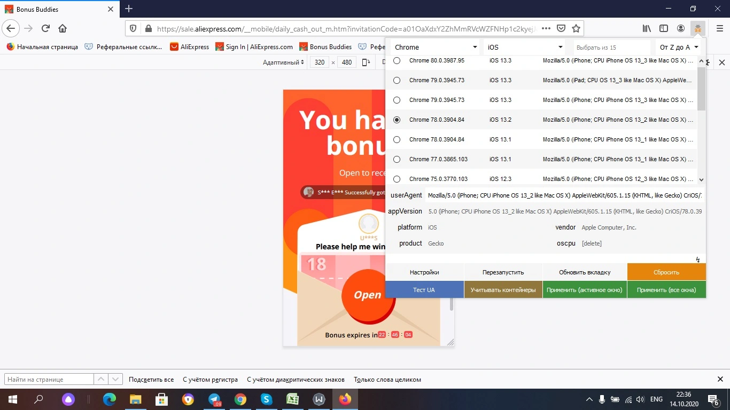
Task: Show hidden system tray icons
Action: pyautogui.click(x=589, y=399)
